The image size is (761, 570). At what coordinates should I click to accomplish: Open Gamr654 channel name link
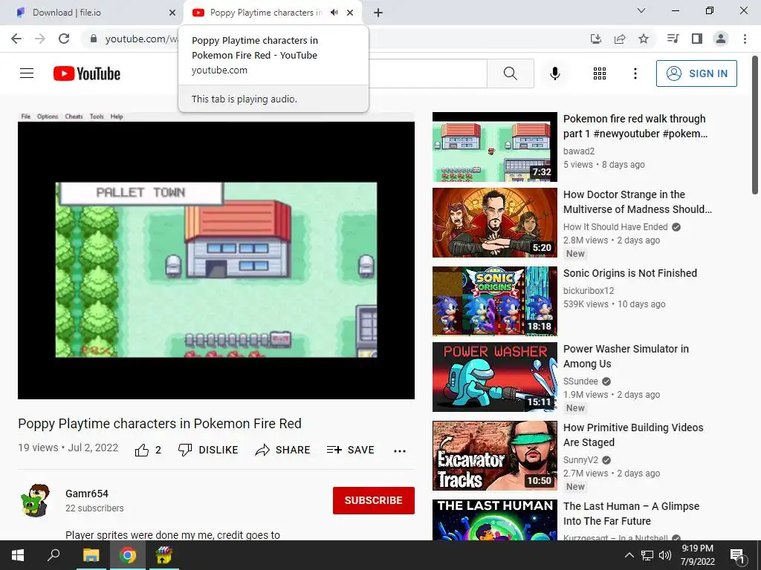pos(87,494)
